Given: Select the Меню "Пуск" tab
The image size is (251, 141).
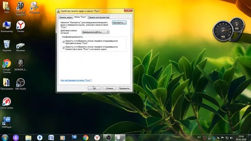Looking at the screenshot, I should click(80, 17).
